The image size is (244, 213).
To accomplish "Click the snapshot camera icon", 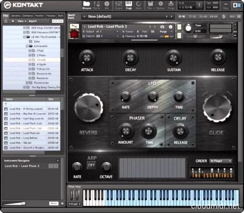I will tap(162, 27).
